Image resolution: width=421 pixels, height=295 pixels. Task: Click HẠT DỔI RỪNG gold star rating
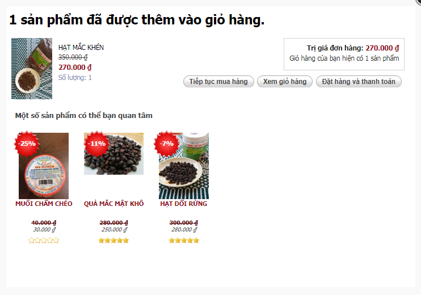point(184,240)
